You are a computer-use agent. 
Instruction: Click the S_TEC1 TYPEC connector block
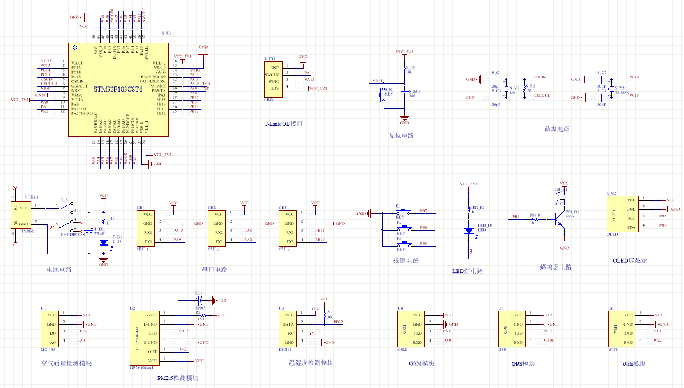[22, 215]
